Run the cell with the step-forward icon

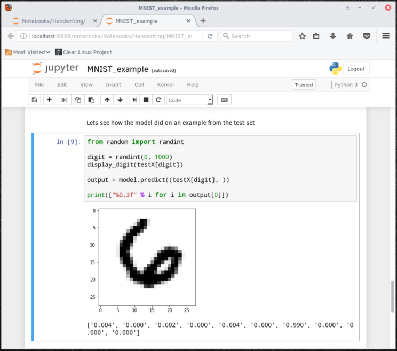point(134,100)
